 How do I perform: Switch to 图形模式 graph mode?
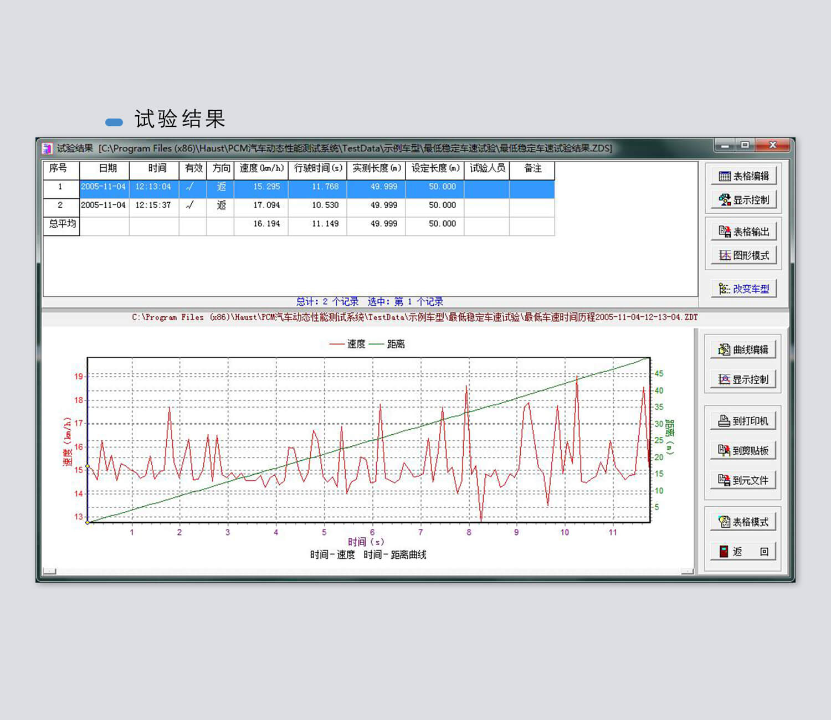[x=743, y=255]
